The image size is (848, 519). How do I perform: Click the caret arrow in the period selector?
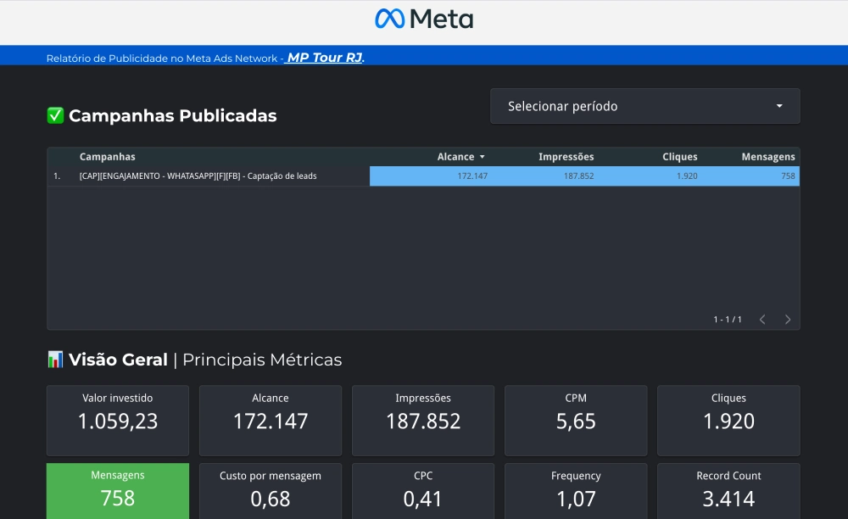[x=779, y=107]
